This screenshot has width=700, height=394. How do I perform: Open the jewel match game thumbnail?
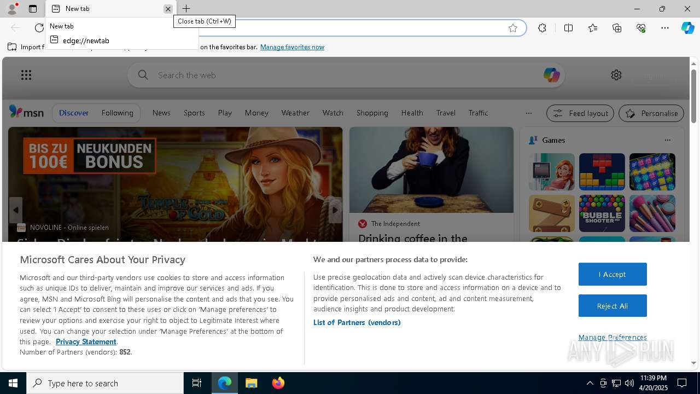tap(652, 172)
